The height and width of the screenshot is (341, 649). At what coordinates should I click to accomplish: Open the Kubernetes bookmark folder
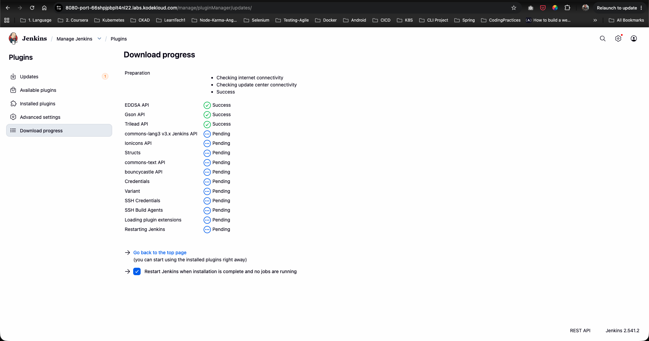pyautogui.click(x=109, y=20)
